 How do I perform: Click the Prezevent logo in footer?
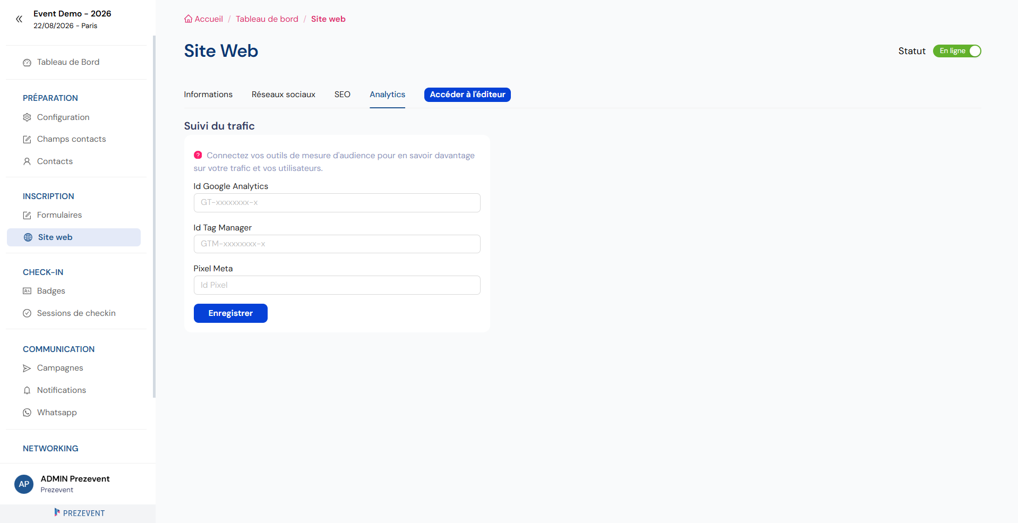click(x=80, y=513)
